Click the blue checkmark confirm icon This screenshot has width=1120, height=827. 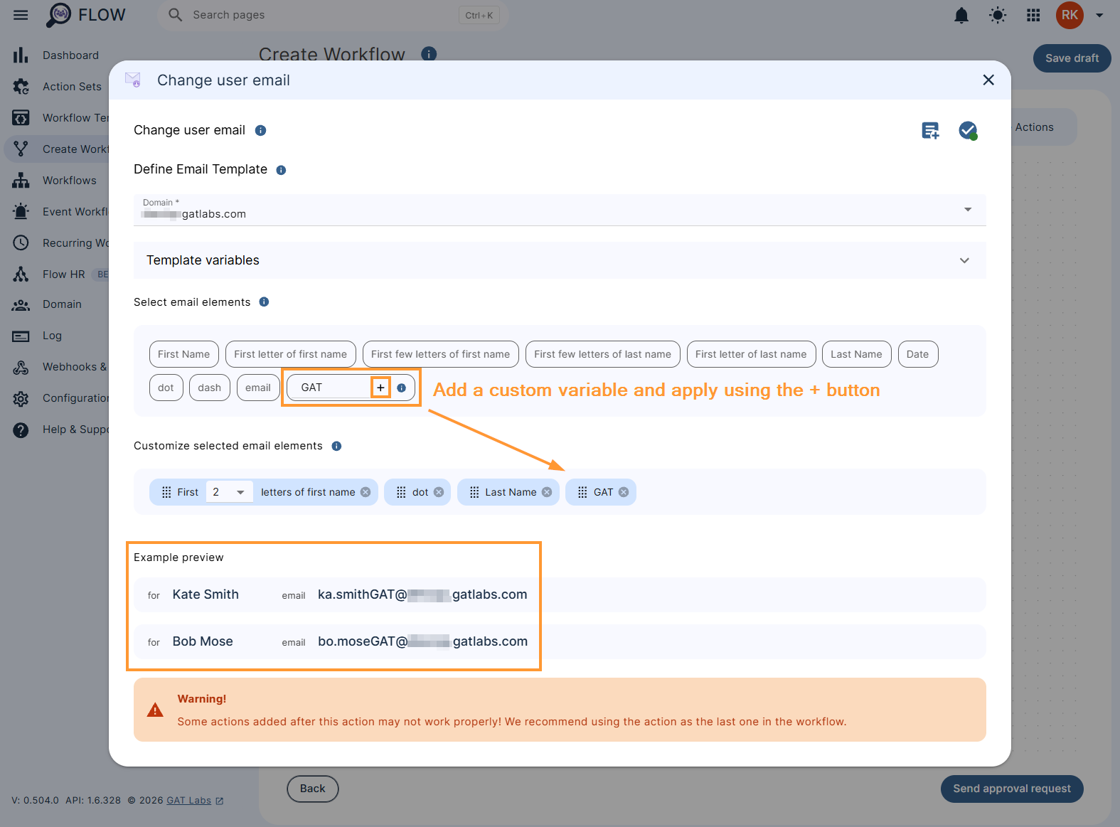click(968, 130)
